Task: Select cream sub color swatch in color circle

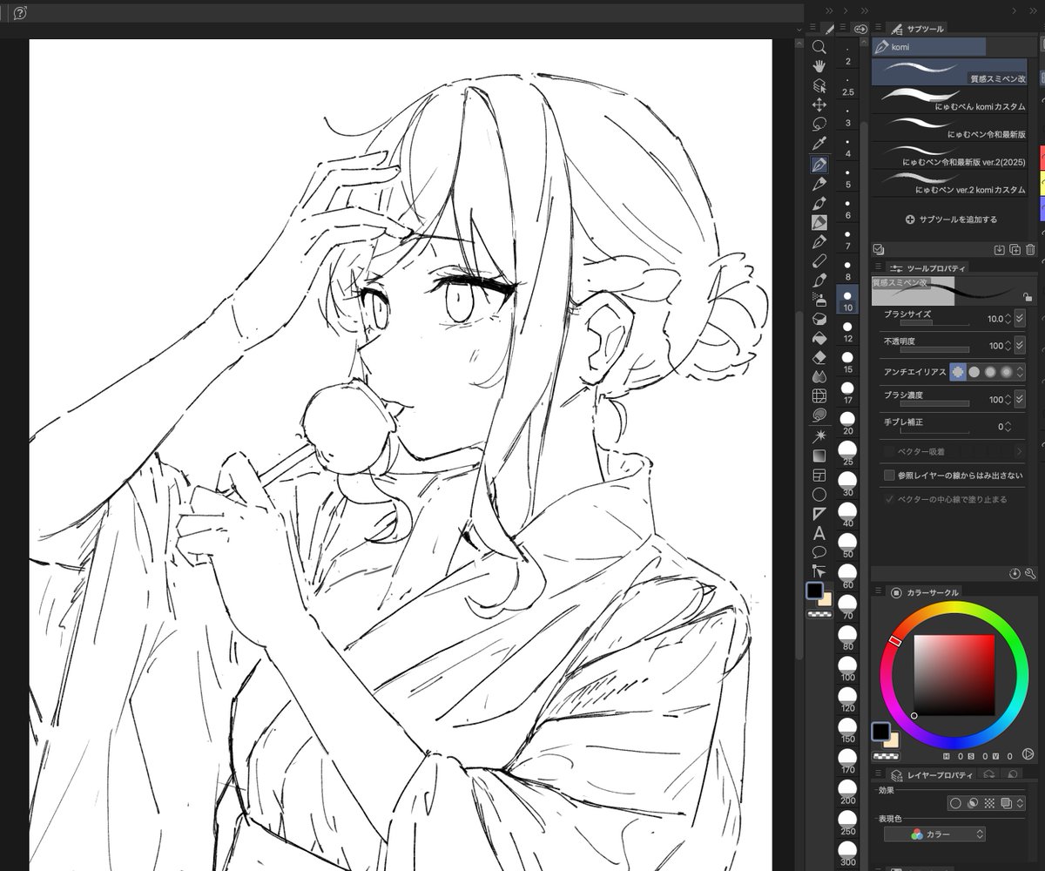Action: 892,740
